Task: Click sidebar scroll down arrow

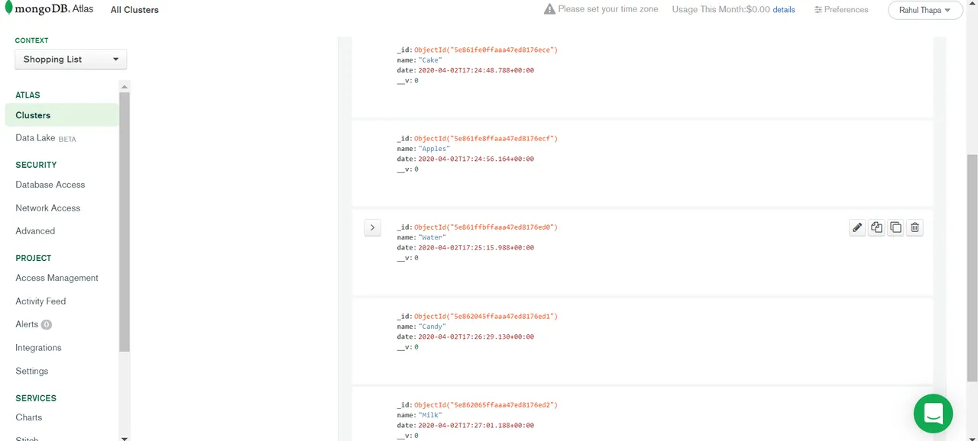Action: [x=125, y=438]
